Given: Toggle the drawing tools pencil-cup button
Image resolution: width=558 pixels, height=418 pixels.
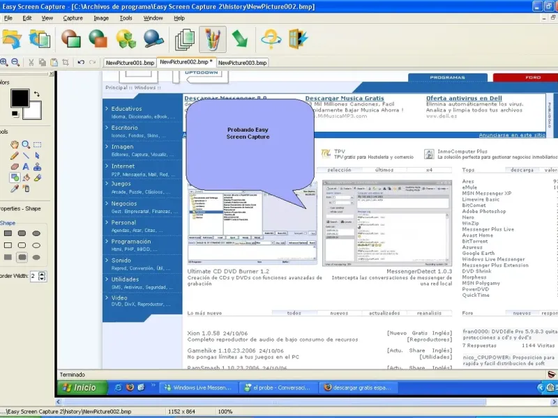Looking at the screenshot, I should coord(213,39).
